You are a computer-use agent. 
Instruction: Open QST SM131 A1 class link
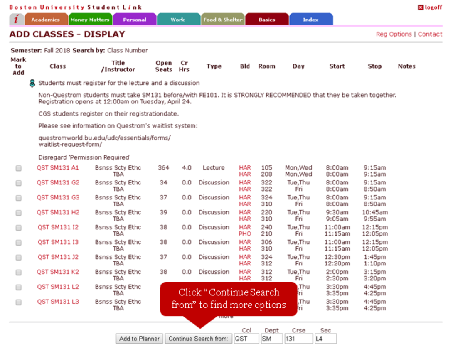pyautogui.click(x=58, y=167)
